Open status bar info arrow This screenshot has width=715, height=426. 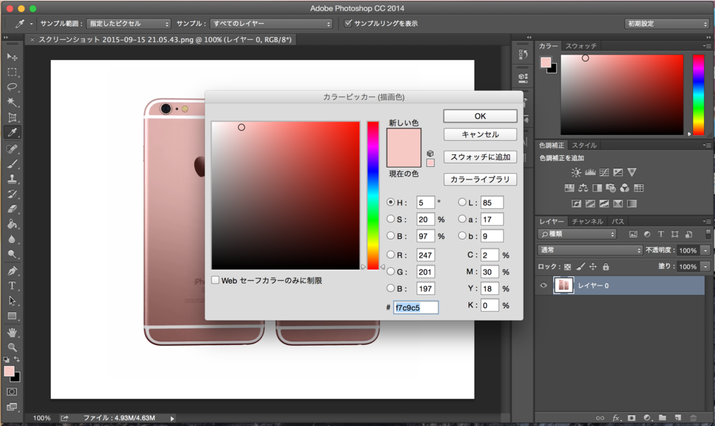pos(172,418)
